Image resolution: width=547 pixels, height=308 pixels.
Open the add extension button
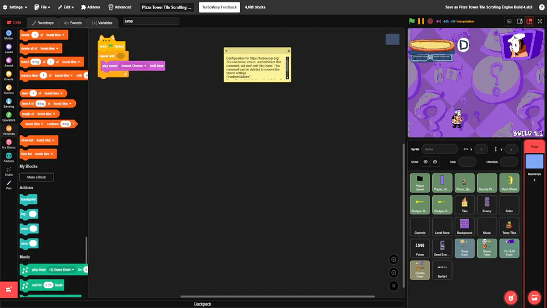coord(9,289)
